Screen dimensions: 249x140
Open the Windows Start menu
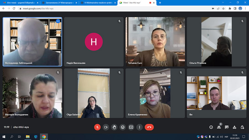click(4, 137)
